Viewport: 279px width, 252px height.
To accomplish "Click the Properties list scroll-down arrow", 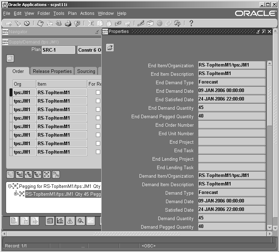I will [269, 228].
